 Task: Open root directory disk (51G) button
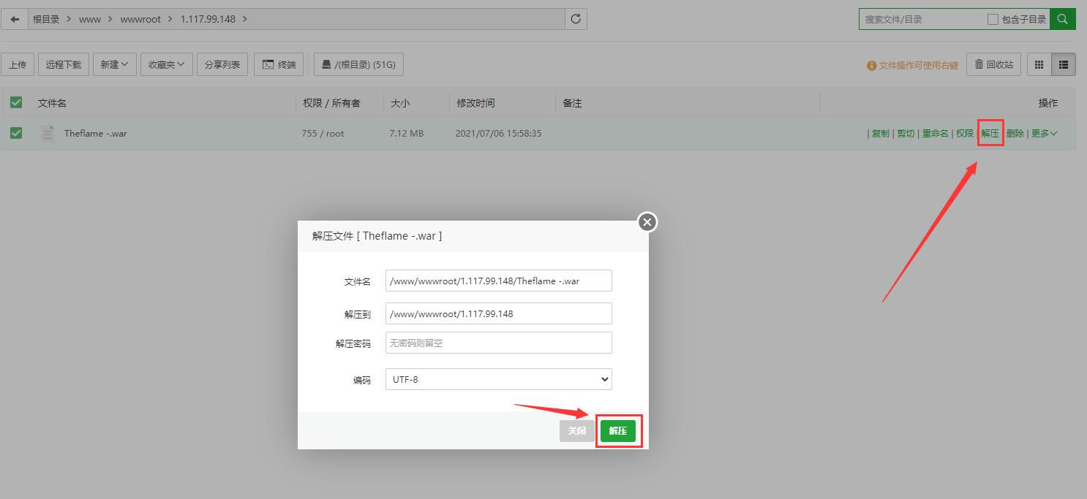pos(358,64)
